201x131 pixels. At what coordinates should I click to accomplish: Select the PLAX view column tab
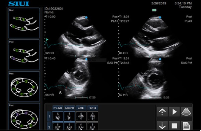(x=58, y=108)
